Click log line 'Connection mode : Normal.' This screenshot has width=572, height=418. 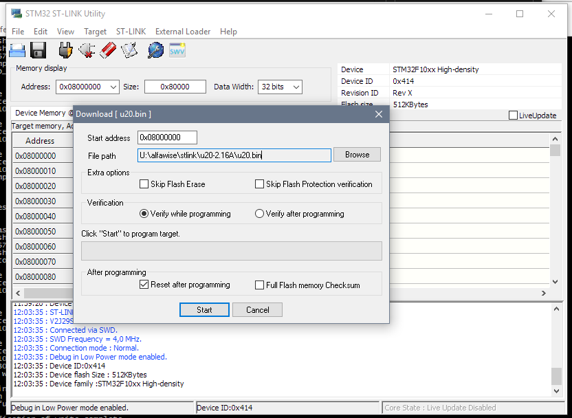point(76,348)
